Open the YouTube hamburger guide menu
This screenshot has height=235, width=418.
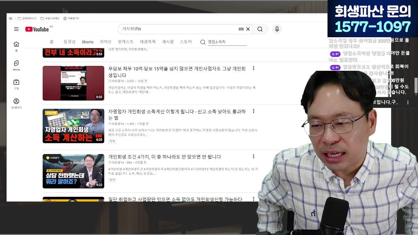coord(16,29)
